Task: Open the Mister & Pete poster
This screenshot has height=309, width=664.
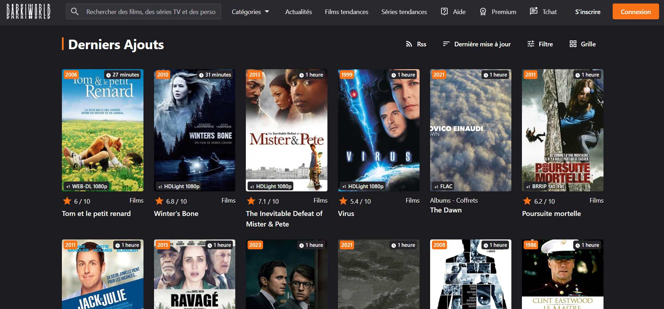Action: coord(287,130)
